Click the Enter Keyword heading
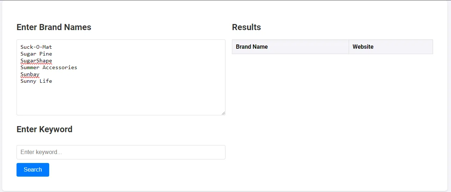451x192 pixels. [45, 129]
